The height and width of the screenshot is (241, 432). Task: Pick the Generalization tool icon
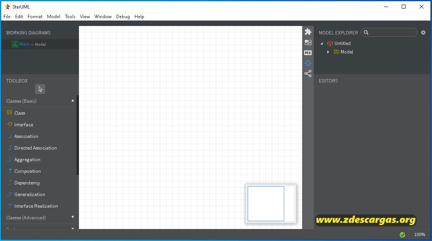(9, 194)
